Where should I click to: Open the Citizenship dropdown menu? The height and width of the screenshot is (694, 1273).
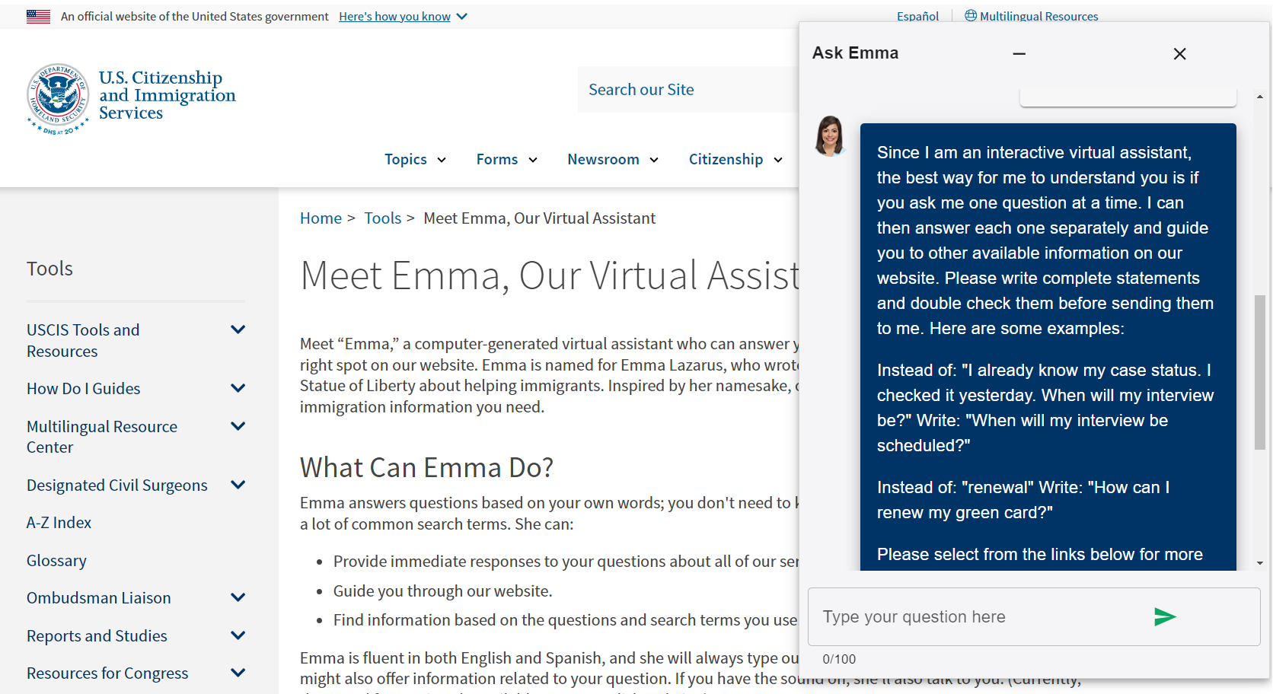(735, 159)
